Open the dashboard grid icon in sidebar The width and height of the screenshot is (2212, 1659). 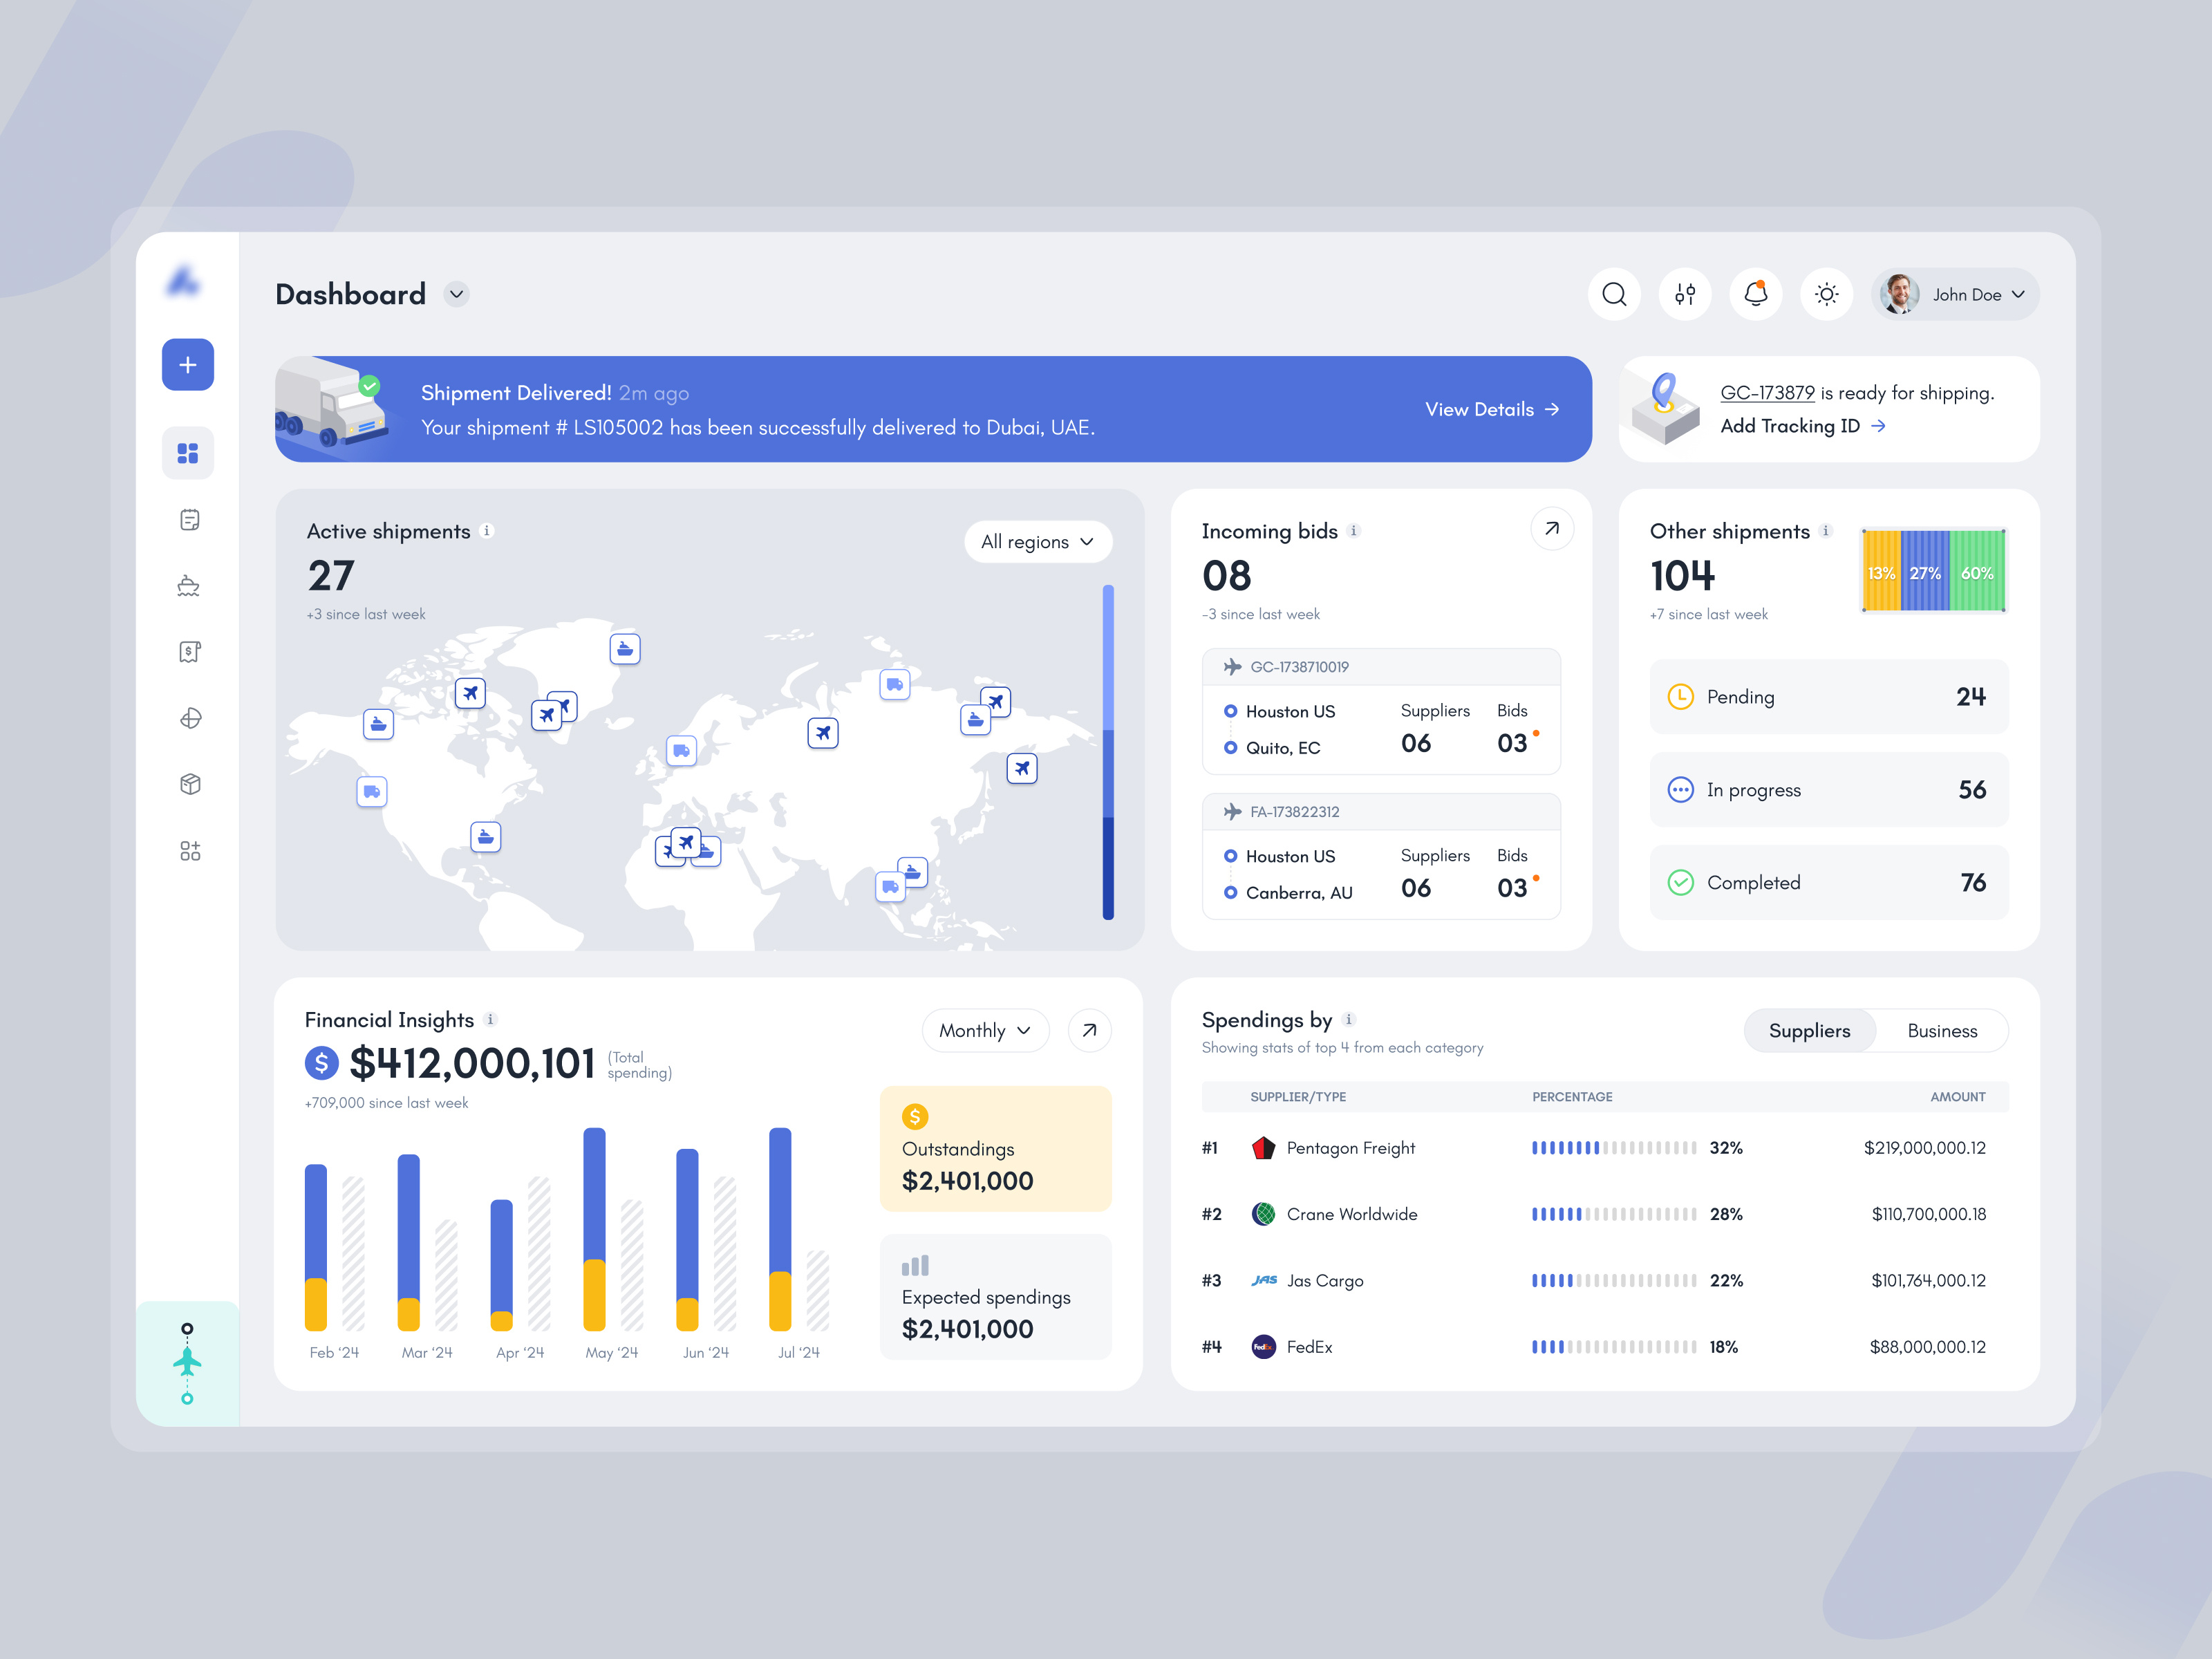[188, 453]
